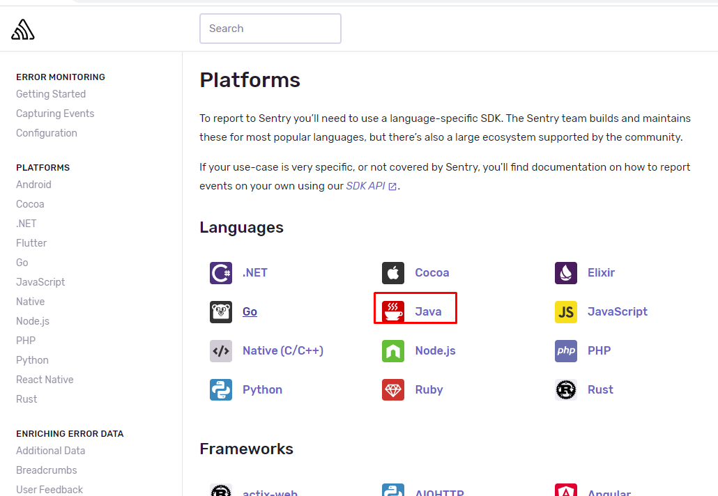Image resolution: width=718 pixels, height=496 pixels.
Task: Select PHP in sidebar Platforms
Action: tap(26, 341)
